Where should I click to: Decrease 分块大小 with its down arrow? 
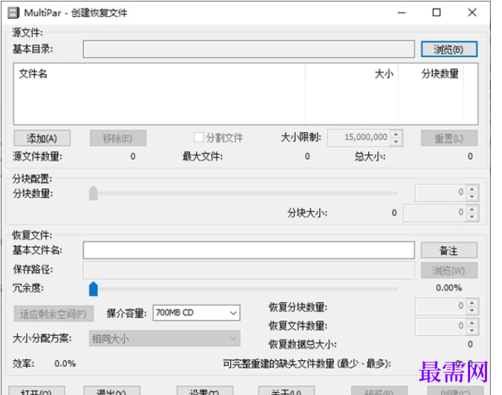[x=472, y=217]
